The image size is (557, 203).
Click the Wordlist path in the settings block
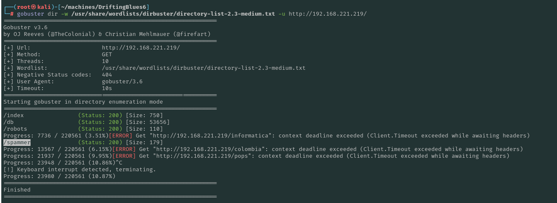203,68
